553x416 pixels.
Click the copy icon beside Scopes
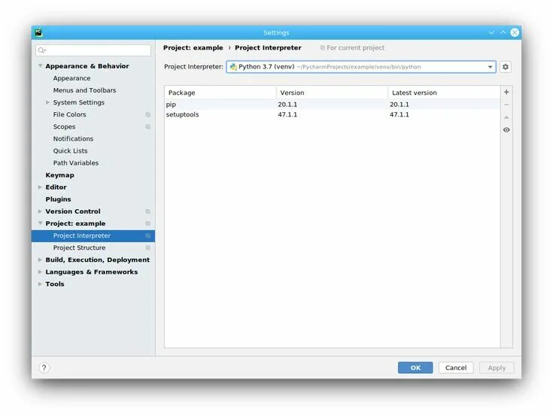[x=147, y=126]
